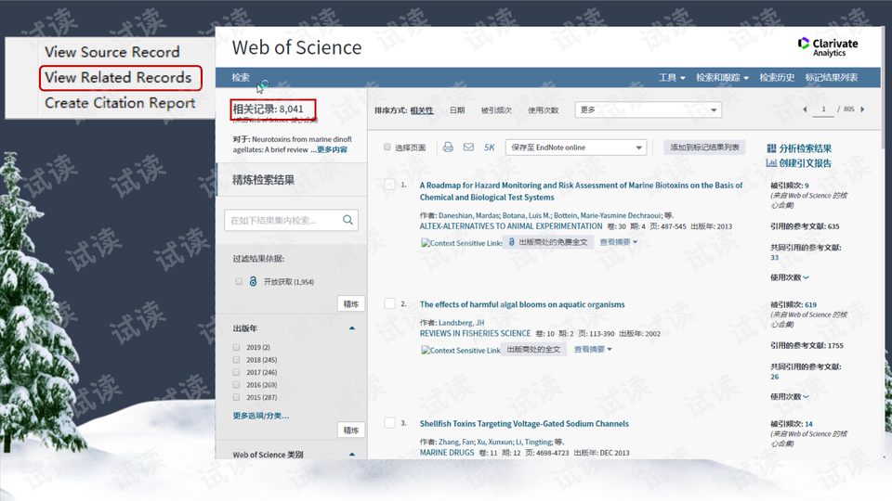Click 更多选项/分类 link
The image size is (892, 501).
pos(260,416)
